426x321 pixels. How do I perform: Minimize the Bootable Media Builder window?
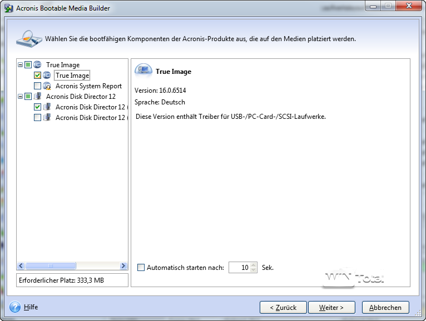click(x=373, y=6)
